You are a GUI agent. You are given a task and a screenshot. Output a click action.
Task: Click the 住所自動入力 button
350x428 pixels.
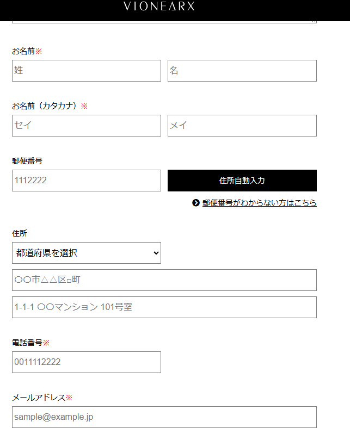(x=242, y=181)
